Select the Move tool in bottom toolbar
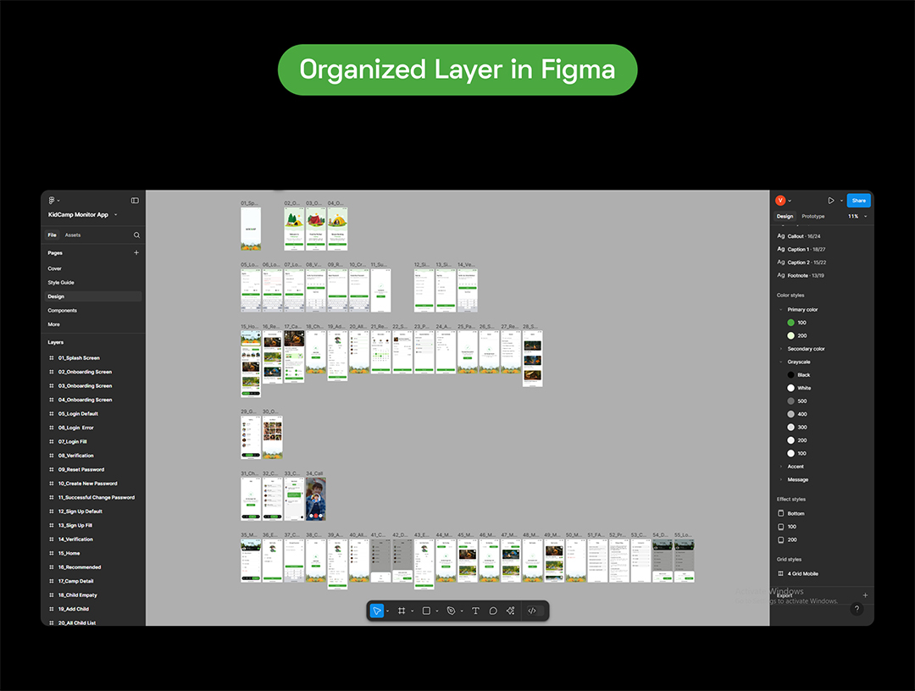 click(x=377, y=611)
